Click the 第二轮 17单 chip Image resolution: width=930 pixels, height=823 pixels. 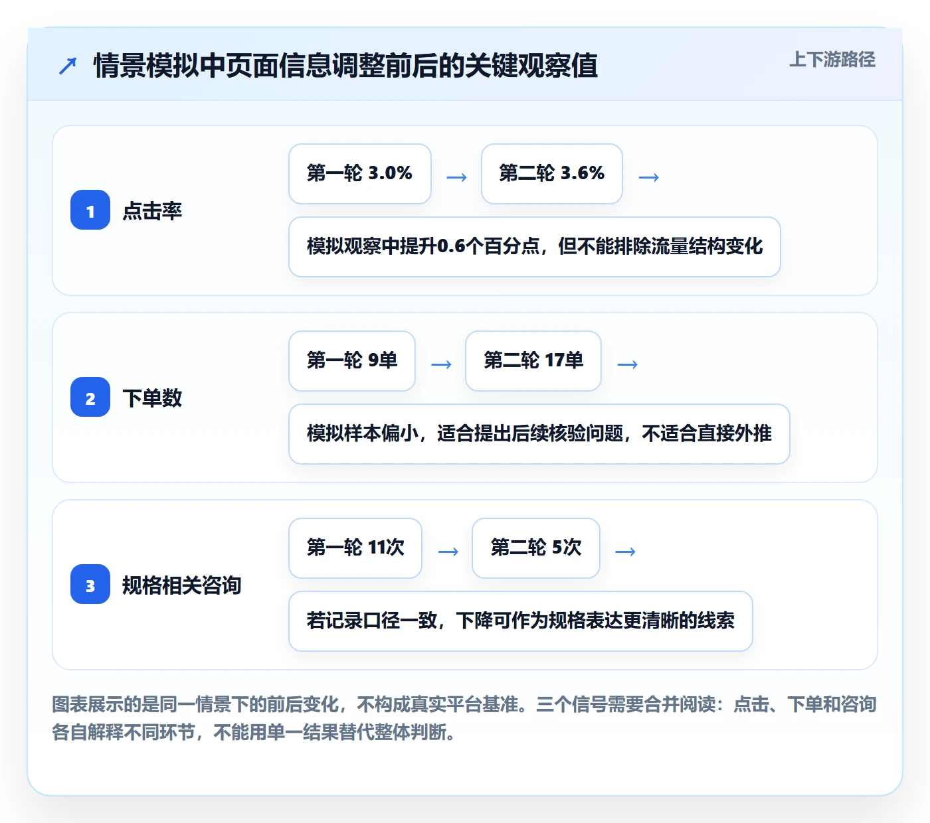(533, 361)
